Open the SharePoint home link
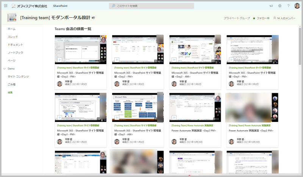The width and height of the screenshot is (303, 177). 60,6
